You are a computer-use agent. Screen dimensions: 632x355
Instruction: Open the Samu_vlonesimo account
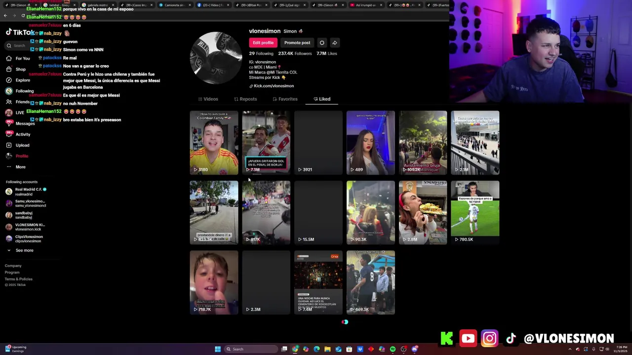pos(26,203)
